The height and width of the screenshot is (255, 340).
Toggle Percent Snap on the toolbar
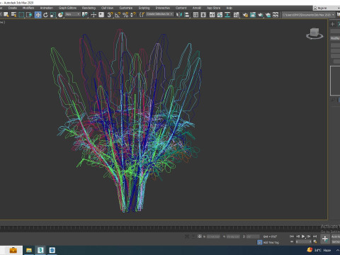point(125,15)
